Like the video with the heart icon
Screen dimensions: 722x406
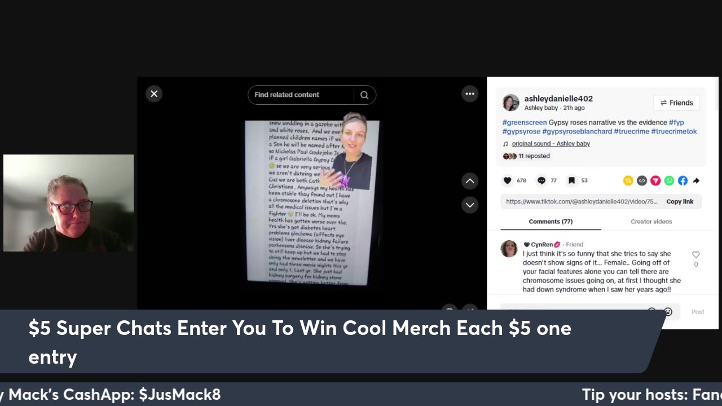(508, 180)
